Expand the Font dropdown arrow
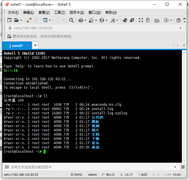The height and width of the screenshot is (180, 189). pos(117,20)
